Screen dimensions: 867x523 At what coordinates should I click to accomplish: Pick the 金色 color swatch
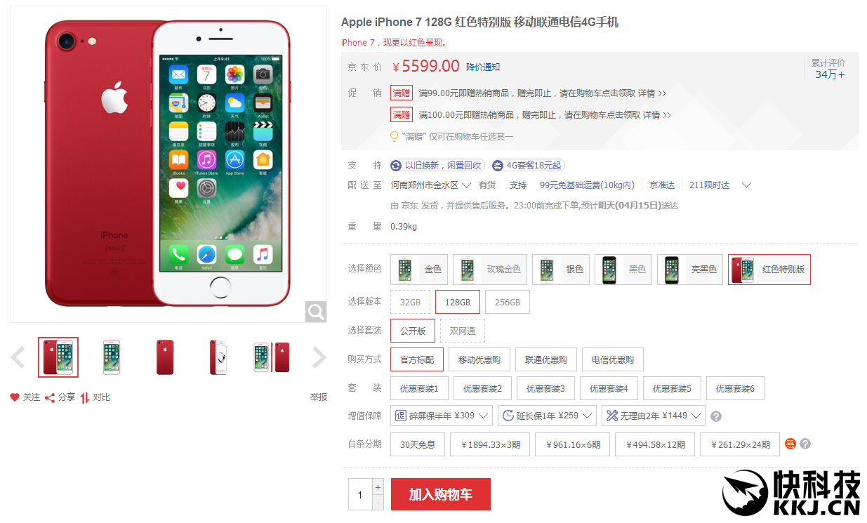(x=419, y=270)
